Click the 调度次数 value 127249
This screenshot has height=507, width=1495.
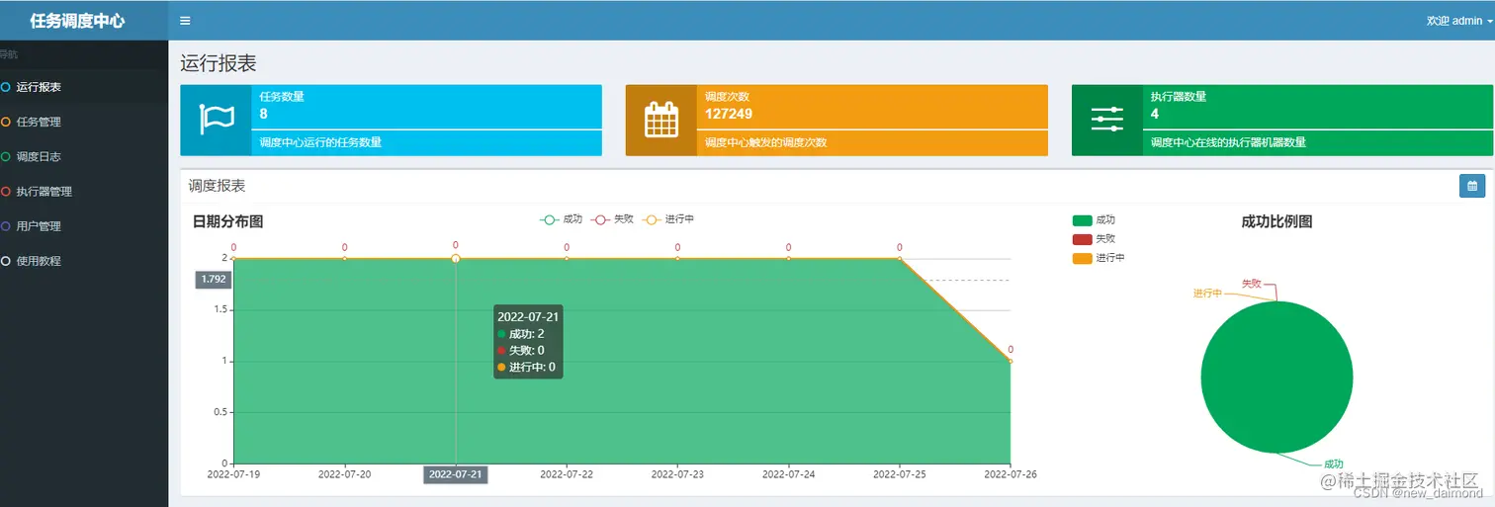coord(729,114)
